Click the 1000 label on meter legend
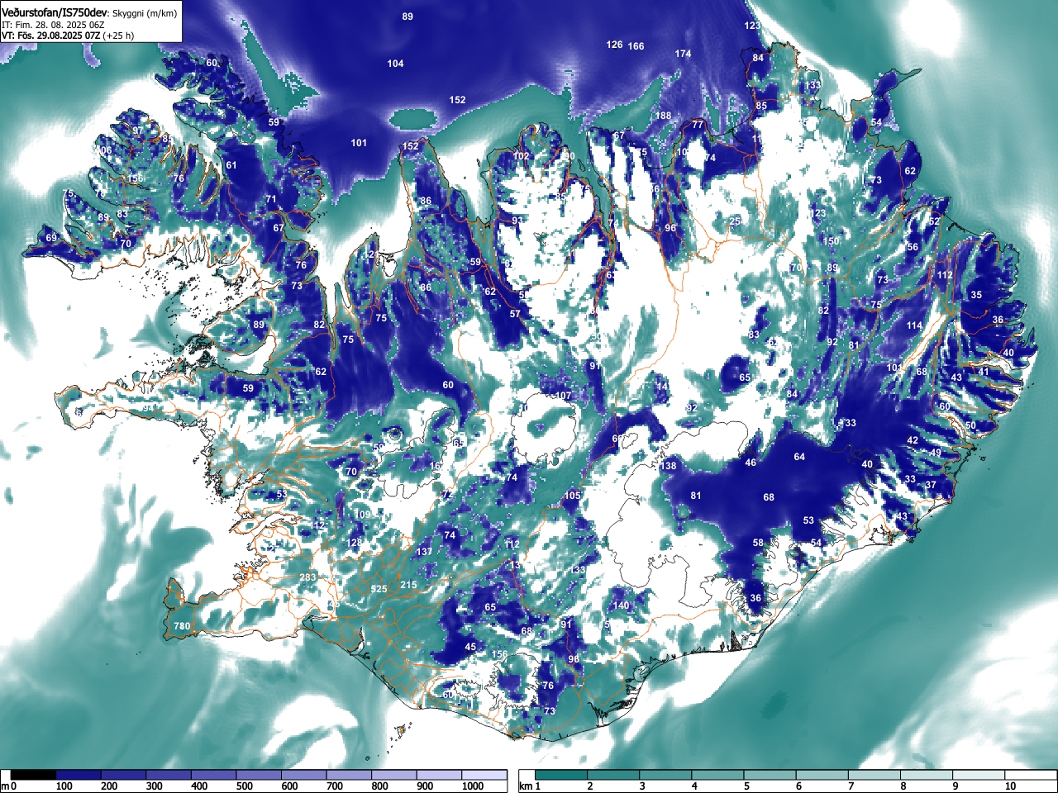 pos(473,786)
